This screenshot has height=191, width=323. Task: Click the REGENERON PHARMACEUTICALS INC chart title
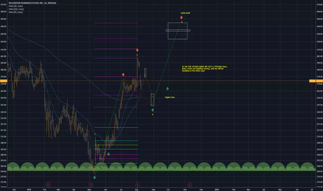click(32, 3)
